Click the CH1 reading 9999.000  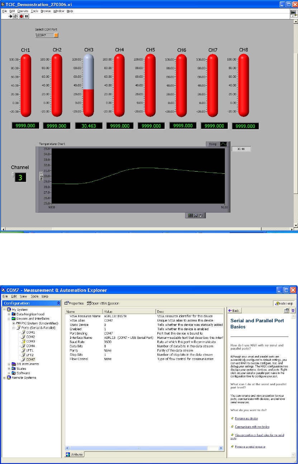pos(25,126)
